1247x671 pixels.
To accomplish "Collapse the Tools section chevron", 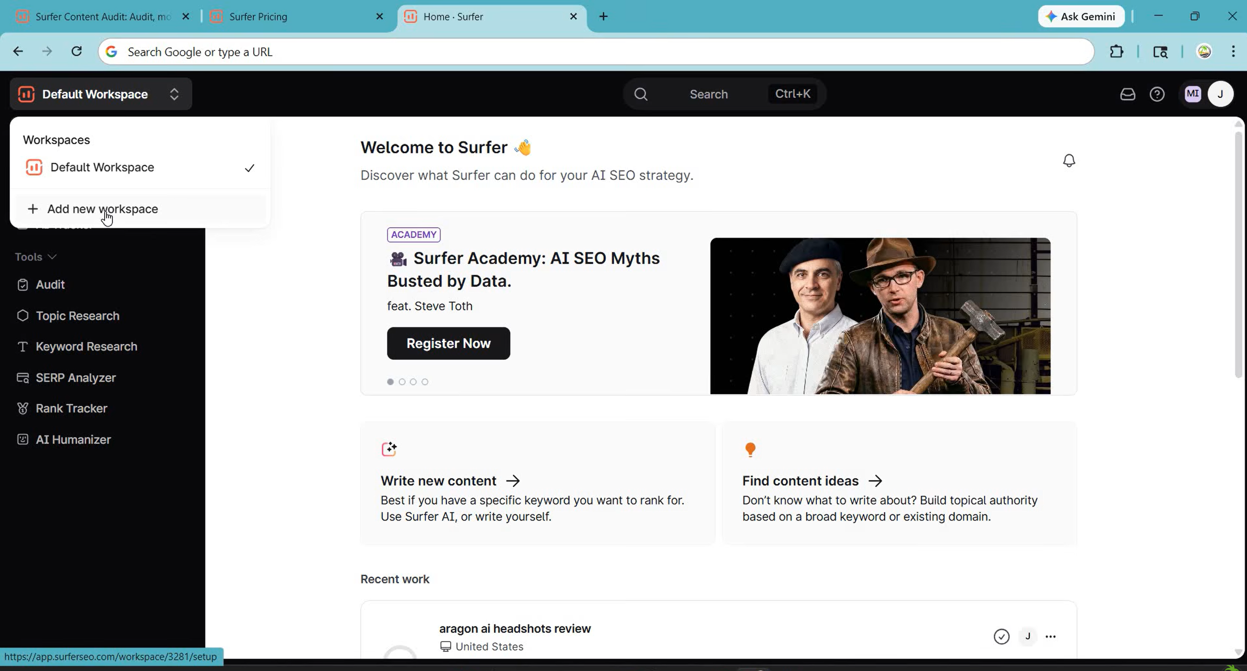I will tap(50, 256).
